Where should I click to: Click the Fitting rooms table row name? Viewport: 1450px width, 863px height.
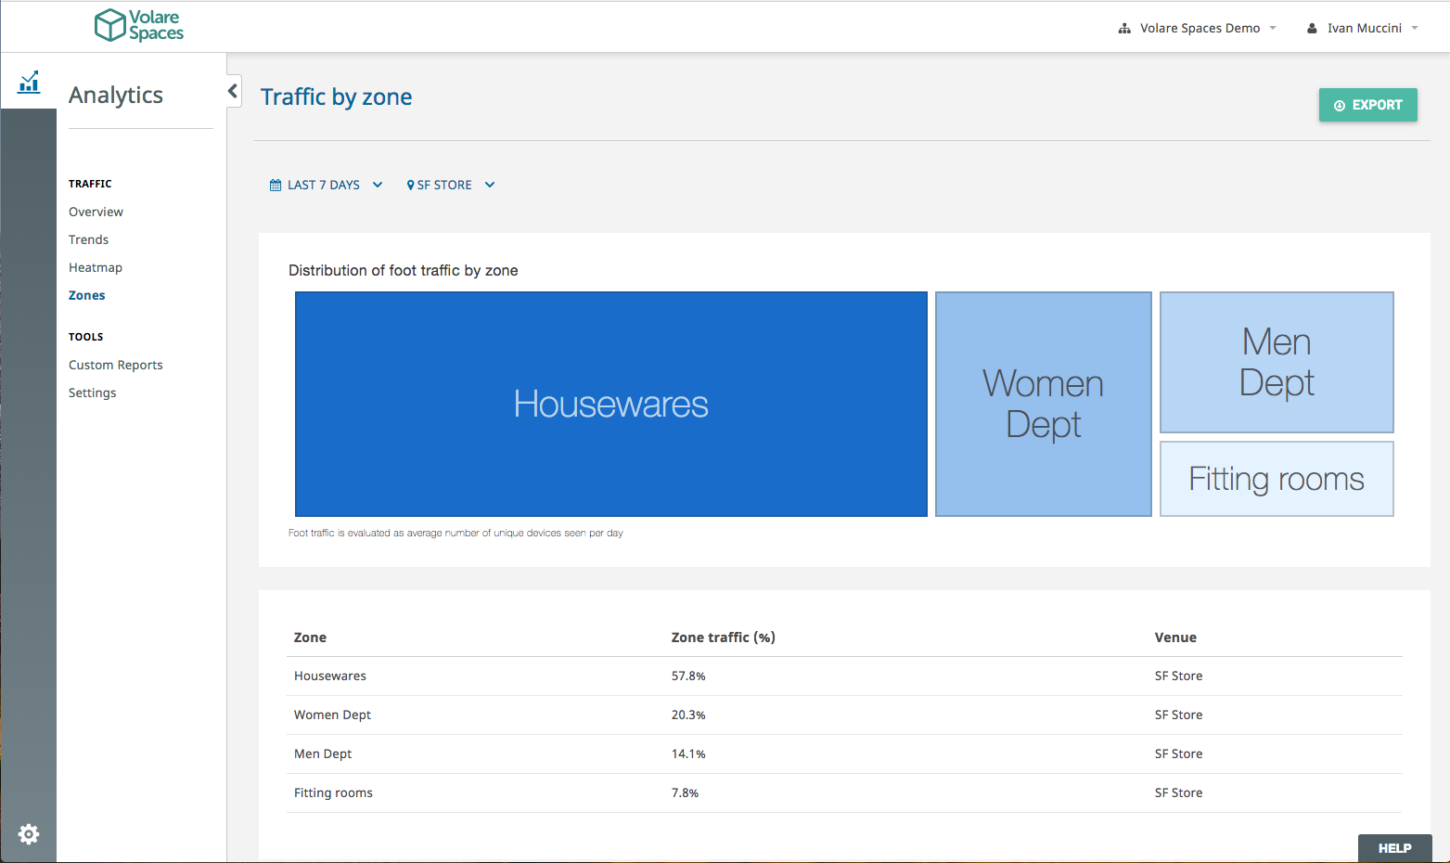pyautogui.click(x=333, y=793)
